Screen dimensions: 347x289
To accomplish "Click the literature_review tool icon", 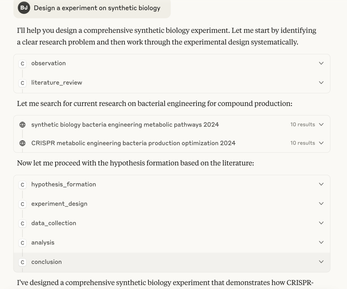I will pos(22,83).
